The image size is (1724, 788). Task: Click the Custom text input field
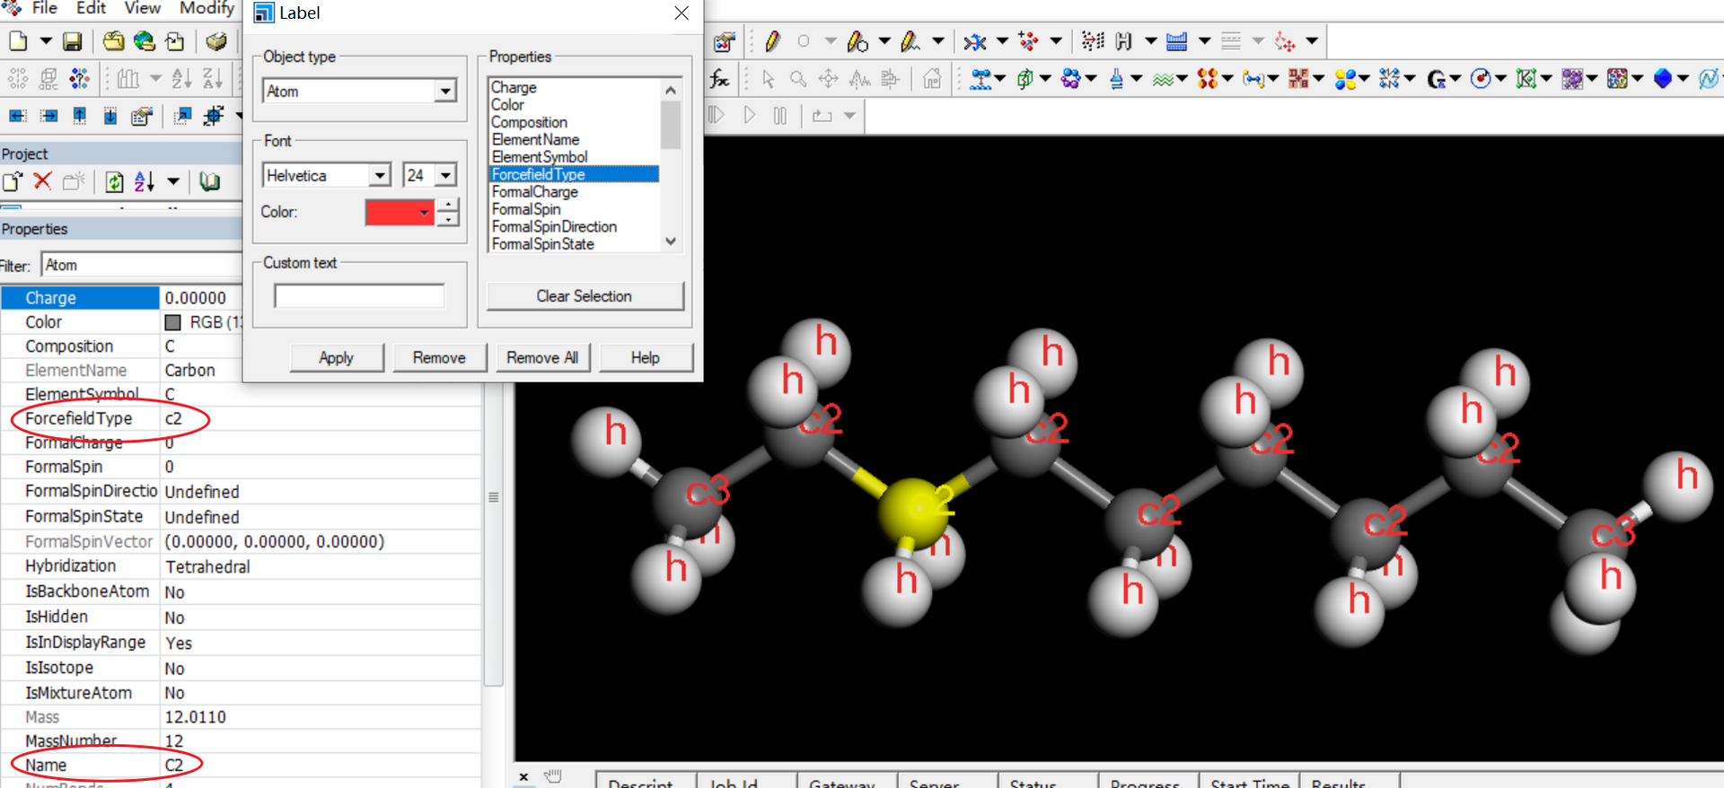359,296
